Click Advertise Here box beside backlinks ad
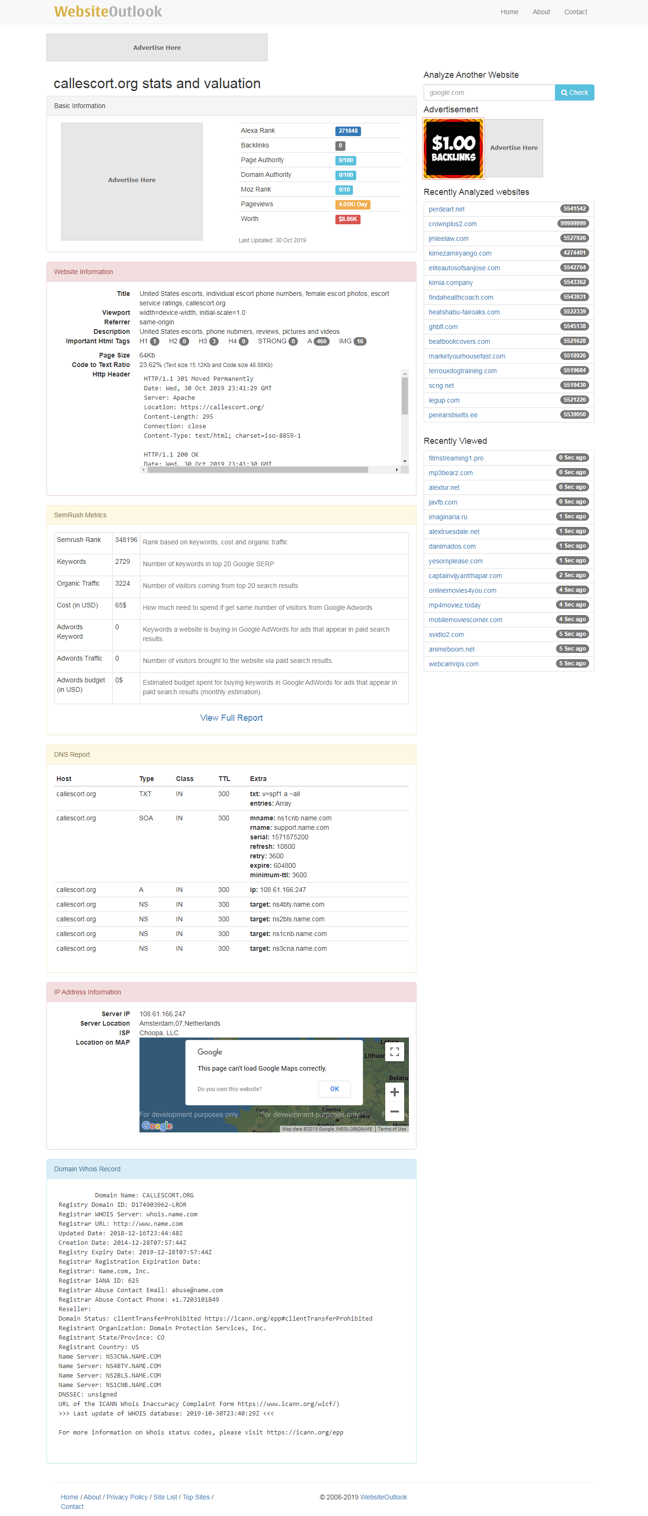Image resolution: width=648 pixels, height=1516 pixels. pyautogui.click(x=513, y=148)
